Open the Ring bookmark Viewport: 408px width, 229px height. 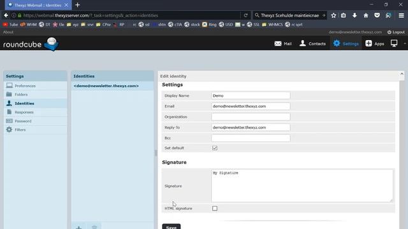click(x=210, y=24)
